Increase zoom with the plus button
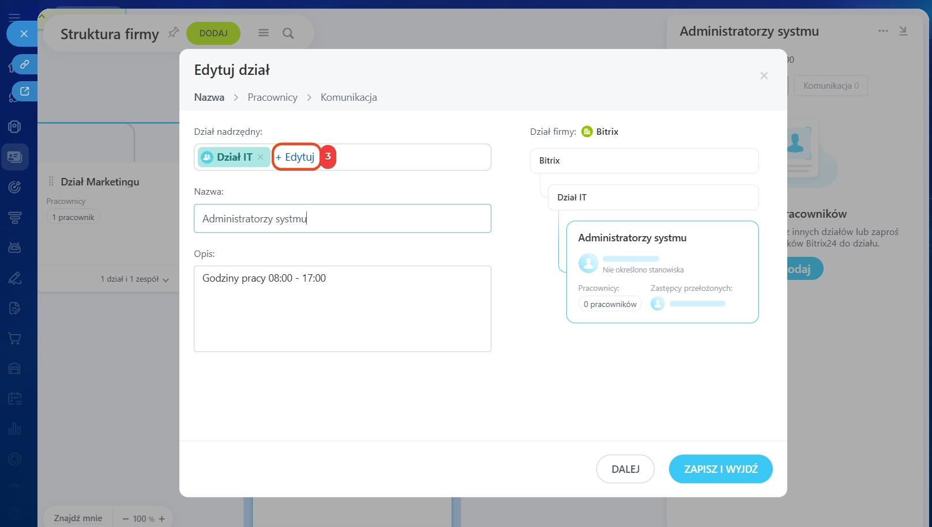932x527 pixels. [162, 519]
